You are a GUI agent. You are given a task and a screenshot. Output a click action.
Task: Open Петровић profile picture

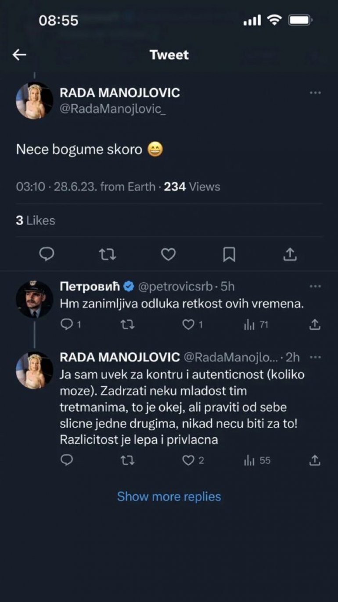(x=34, y=299)
